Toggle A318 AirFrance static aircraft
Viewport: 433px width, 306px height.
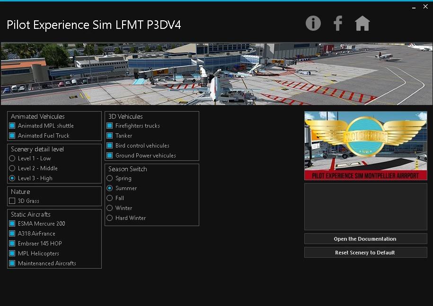pos(12,234)
